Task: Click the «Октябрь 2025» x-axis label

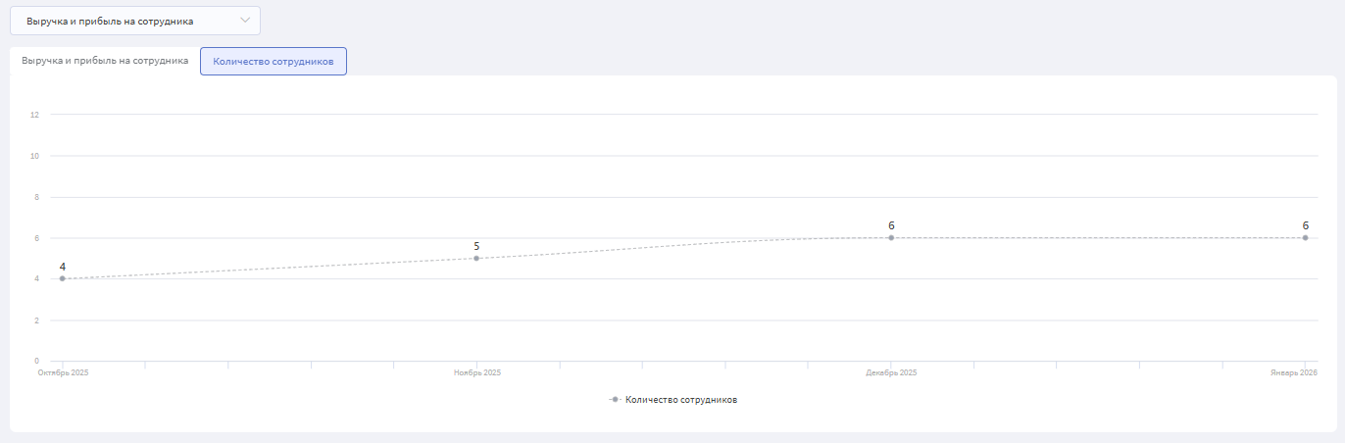Action: tap(63, 373)
